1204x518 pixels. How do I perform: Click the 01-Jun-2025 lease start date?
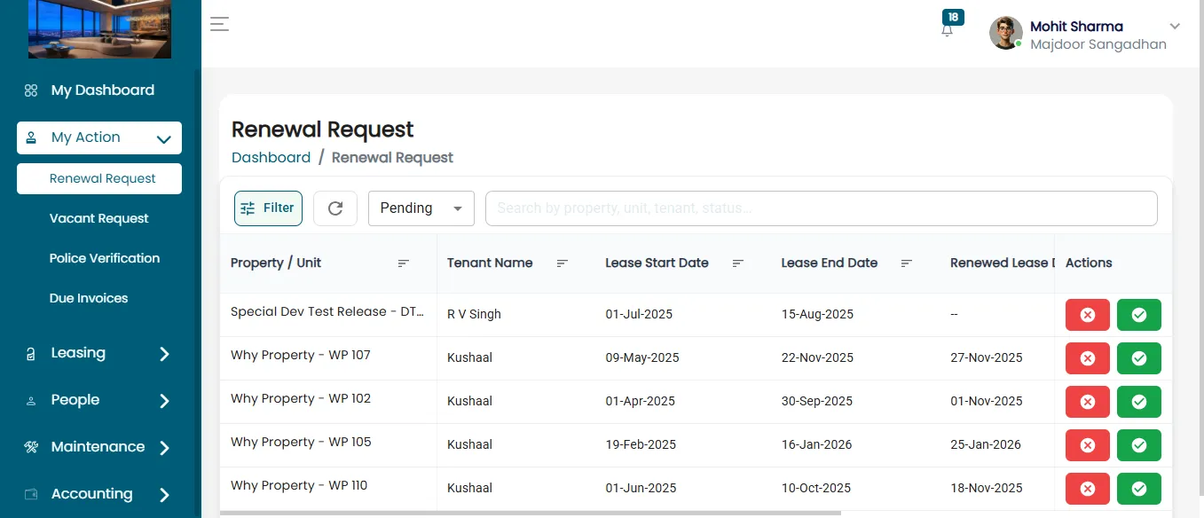(641, 488)
